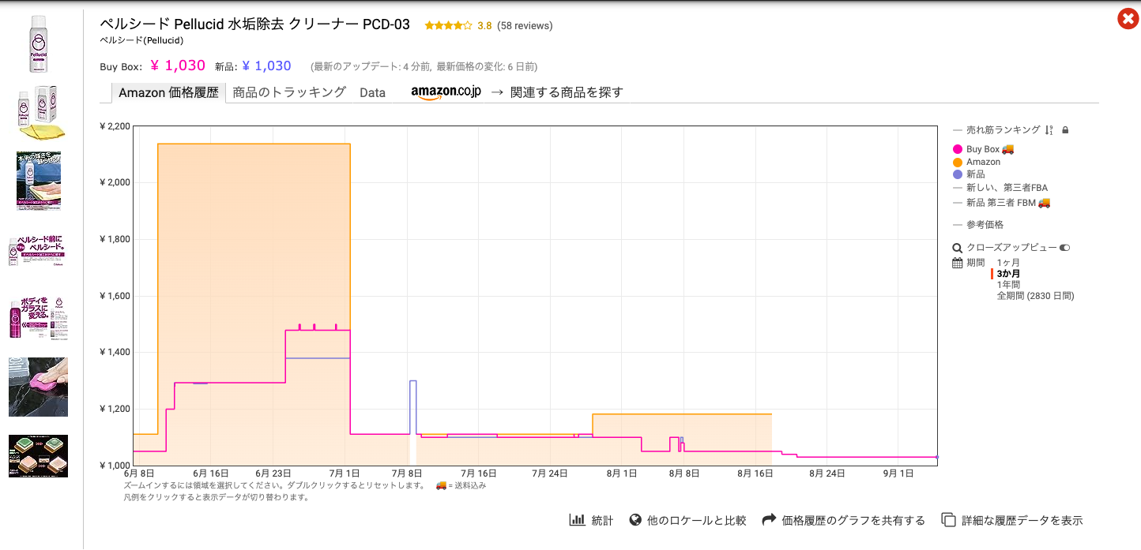The height and width of the screenshot is (550, 1141).
Task: Click the globe icon for locale comparison
Action: coord(635,520)
